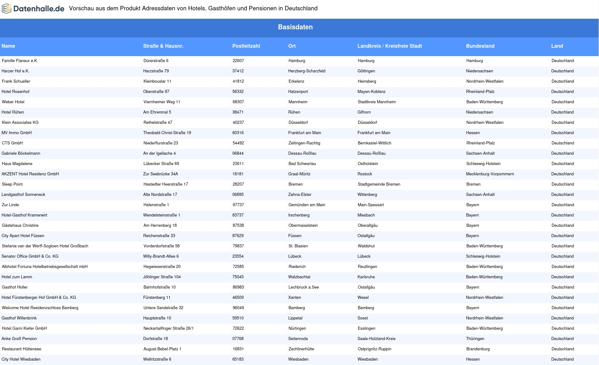Image resolution: width=599 pixels, height=365 pixels.
Task: Select Haus Magdalene
Action: click(x=17, y=164)
